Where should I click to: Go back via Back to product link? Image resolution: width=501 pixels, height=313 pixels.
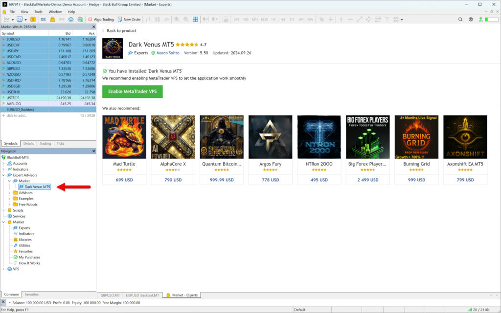121,31
